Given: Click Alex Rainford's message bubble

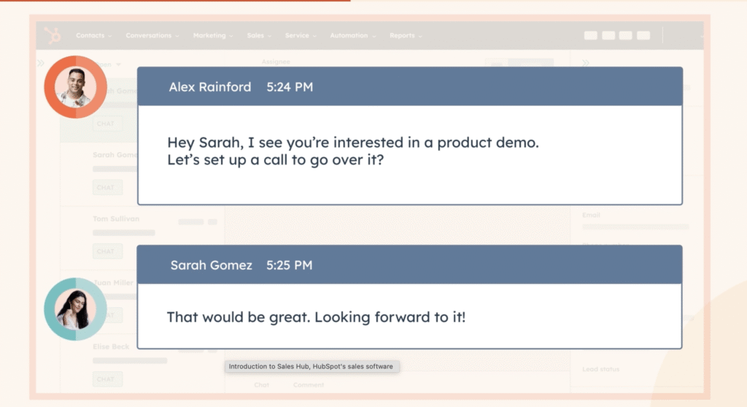Looking at the screenshot, I should 409,151.
